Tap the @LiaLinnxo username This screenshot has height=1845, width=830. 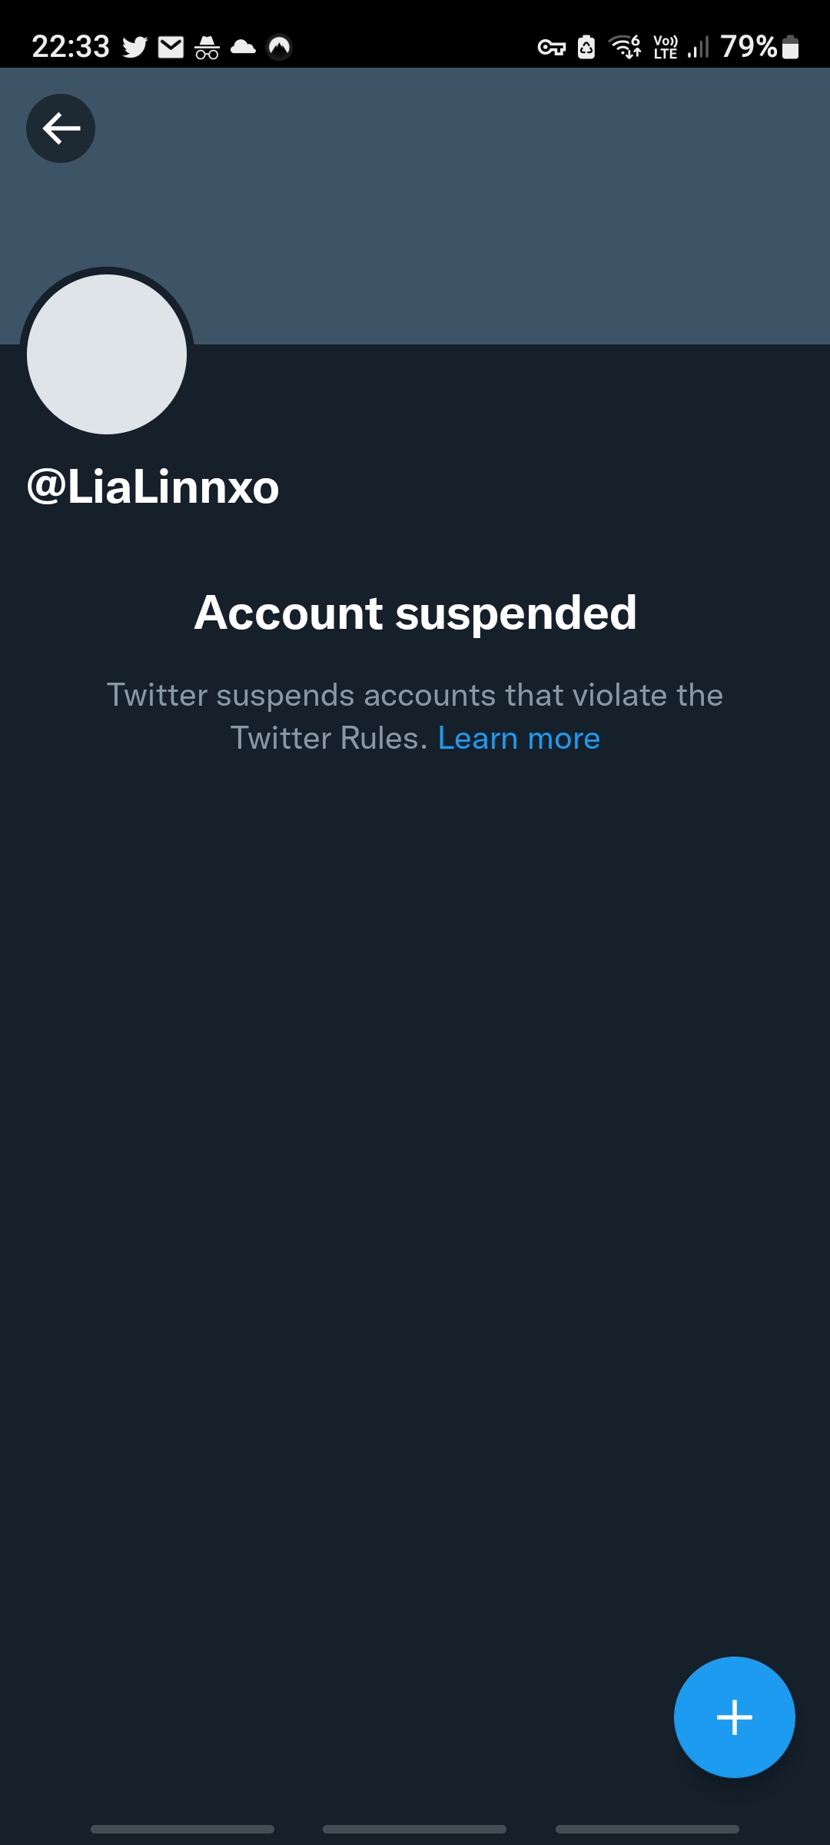[x=153, y=487]
